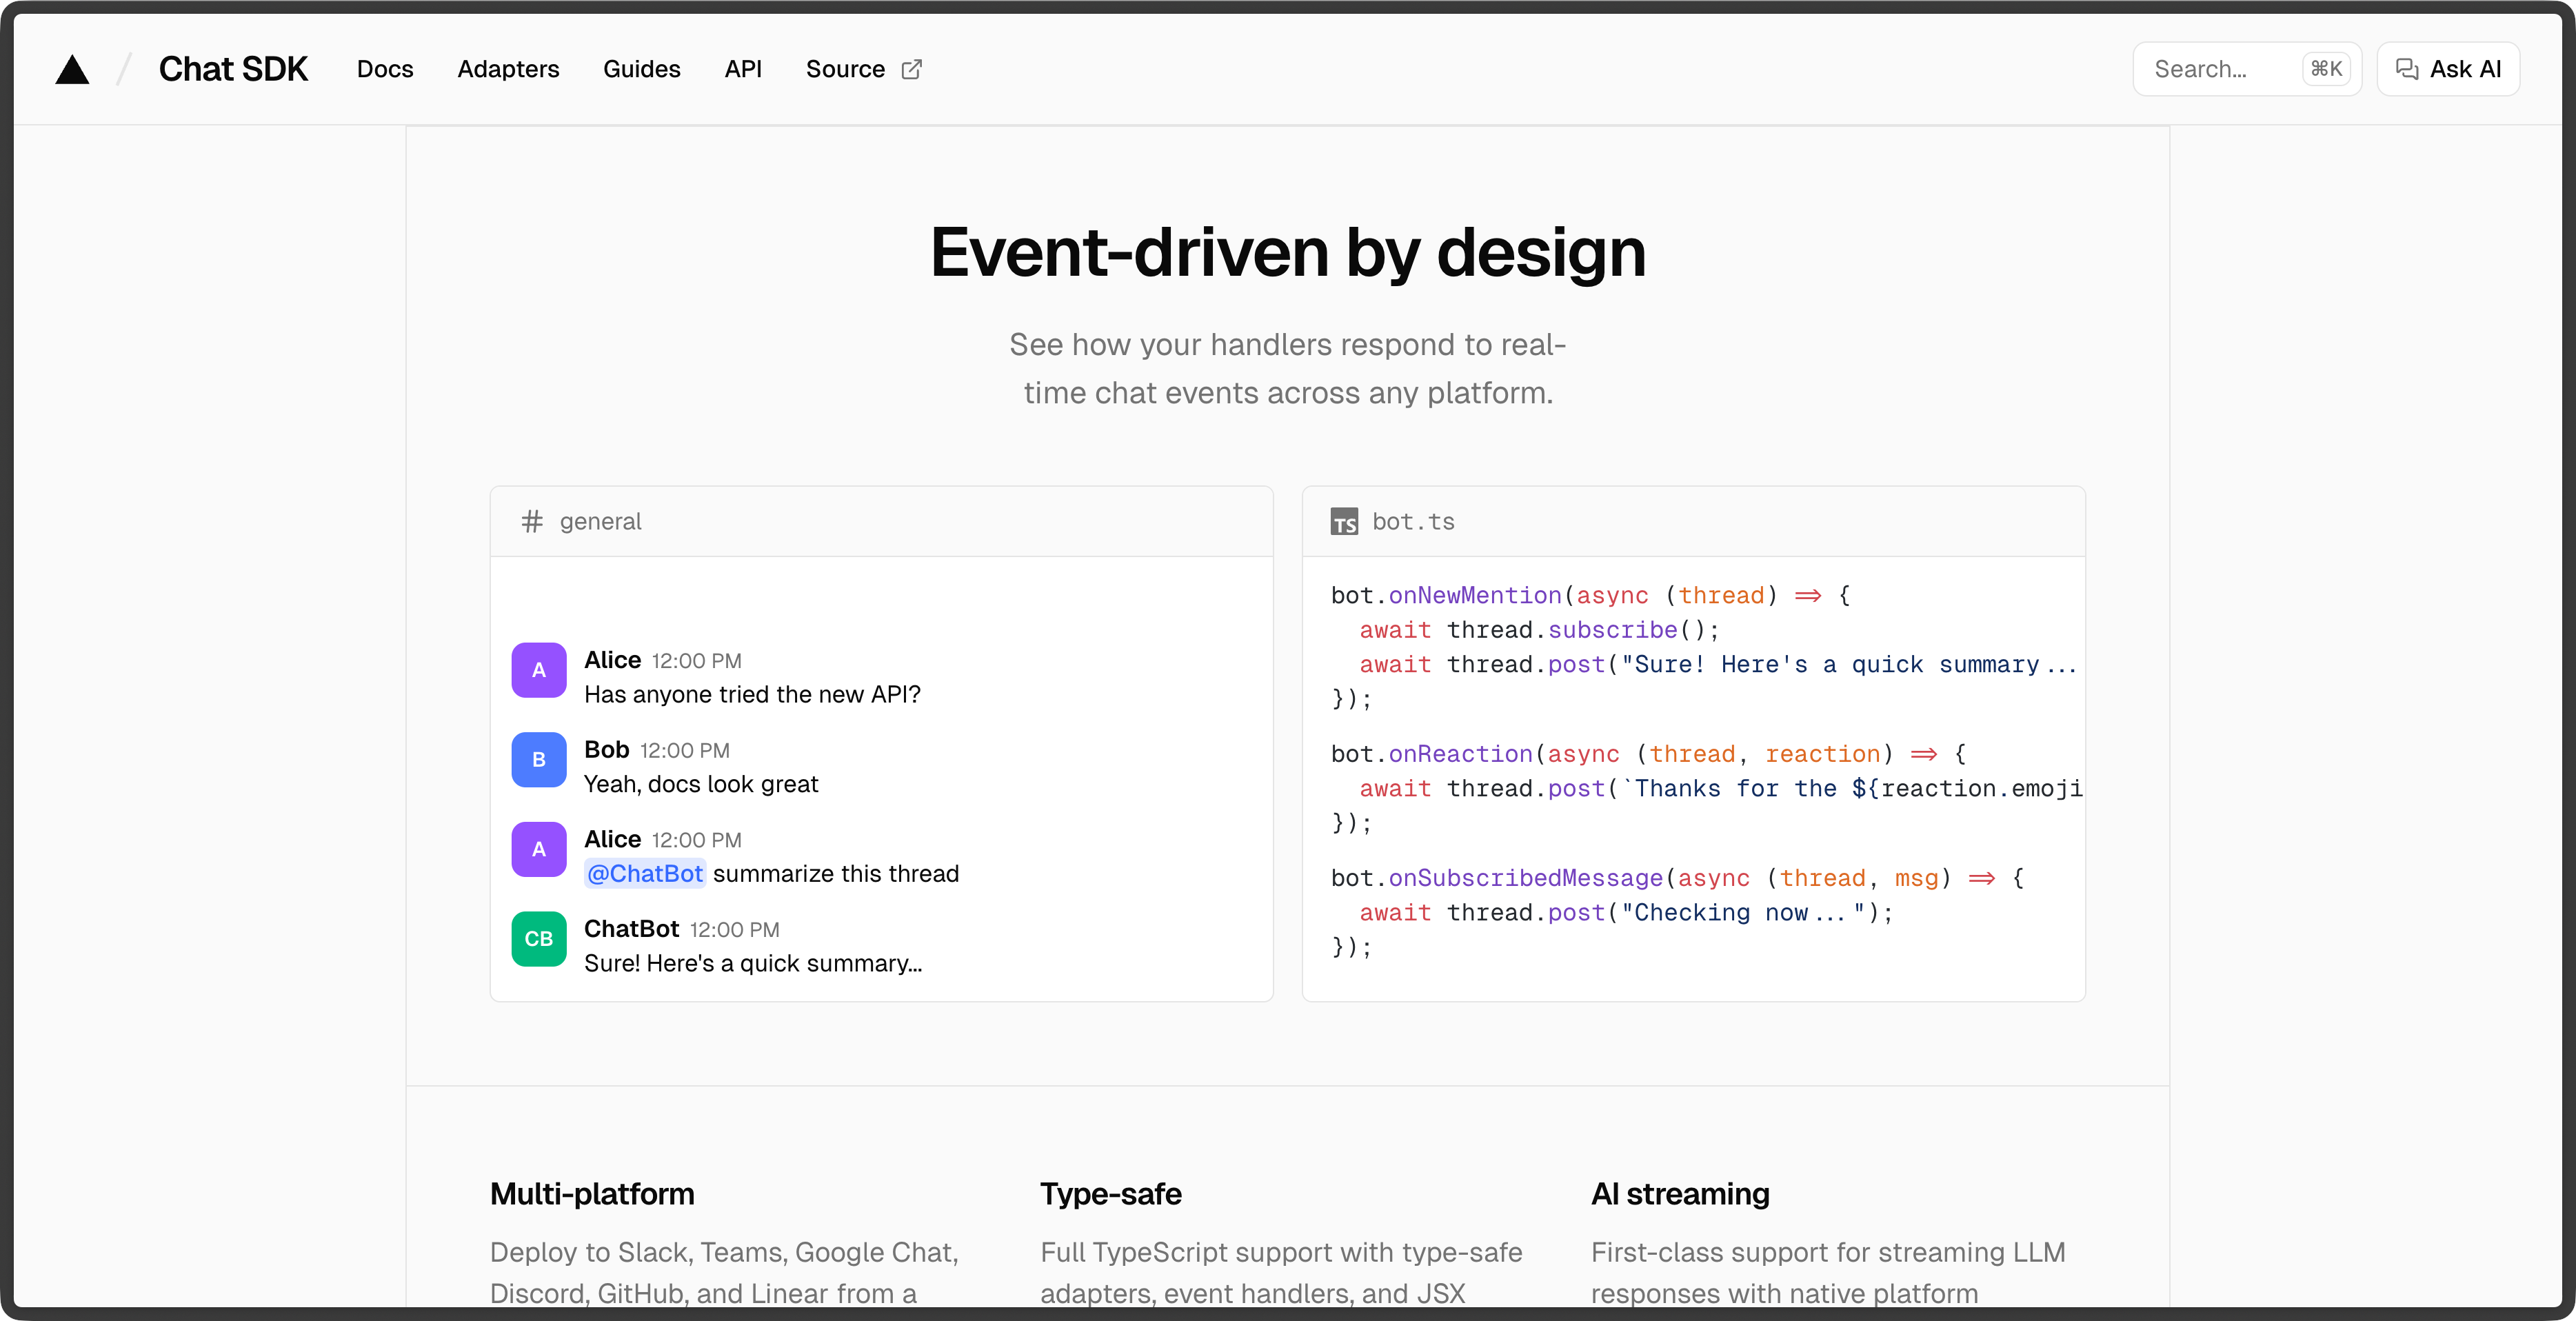The width and height of the screenshot is (2576, 1321).
Task: Click the ⌘K shortcut badge in search field
Action: click(x=2326, y=69)
